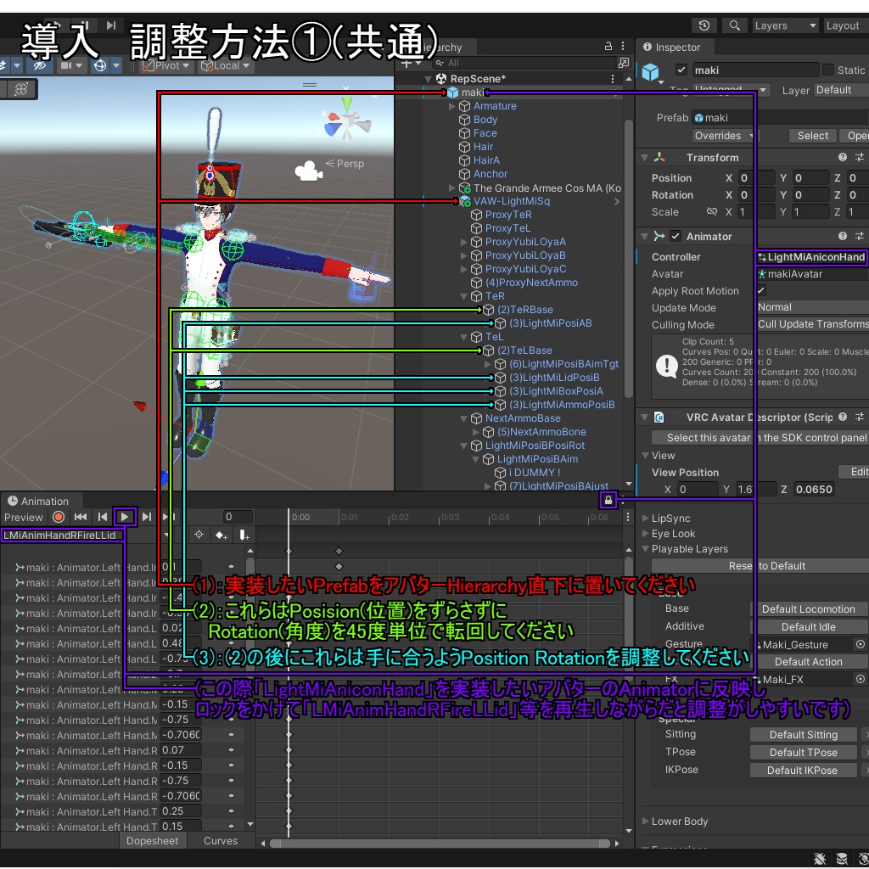Open the Hierarchy panel kebab menu
This screenshot has height=869, width=869.
(x=623, y=47)
